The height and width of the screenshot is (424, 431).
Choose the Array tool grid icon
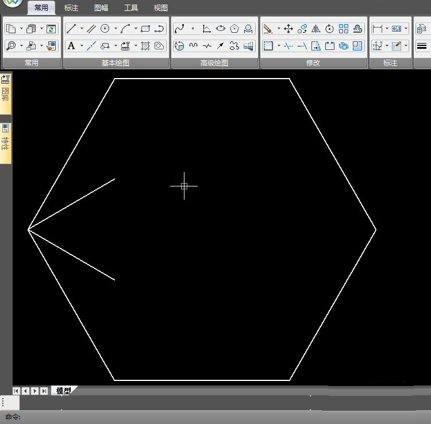(344, 29)
